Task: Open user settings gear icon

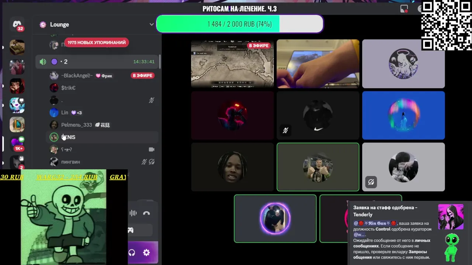Action: (146, 253)
